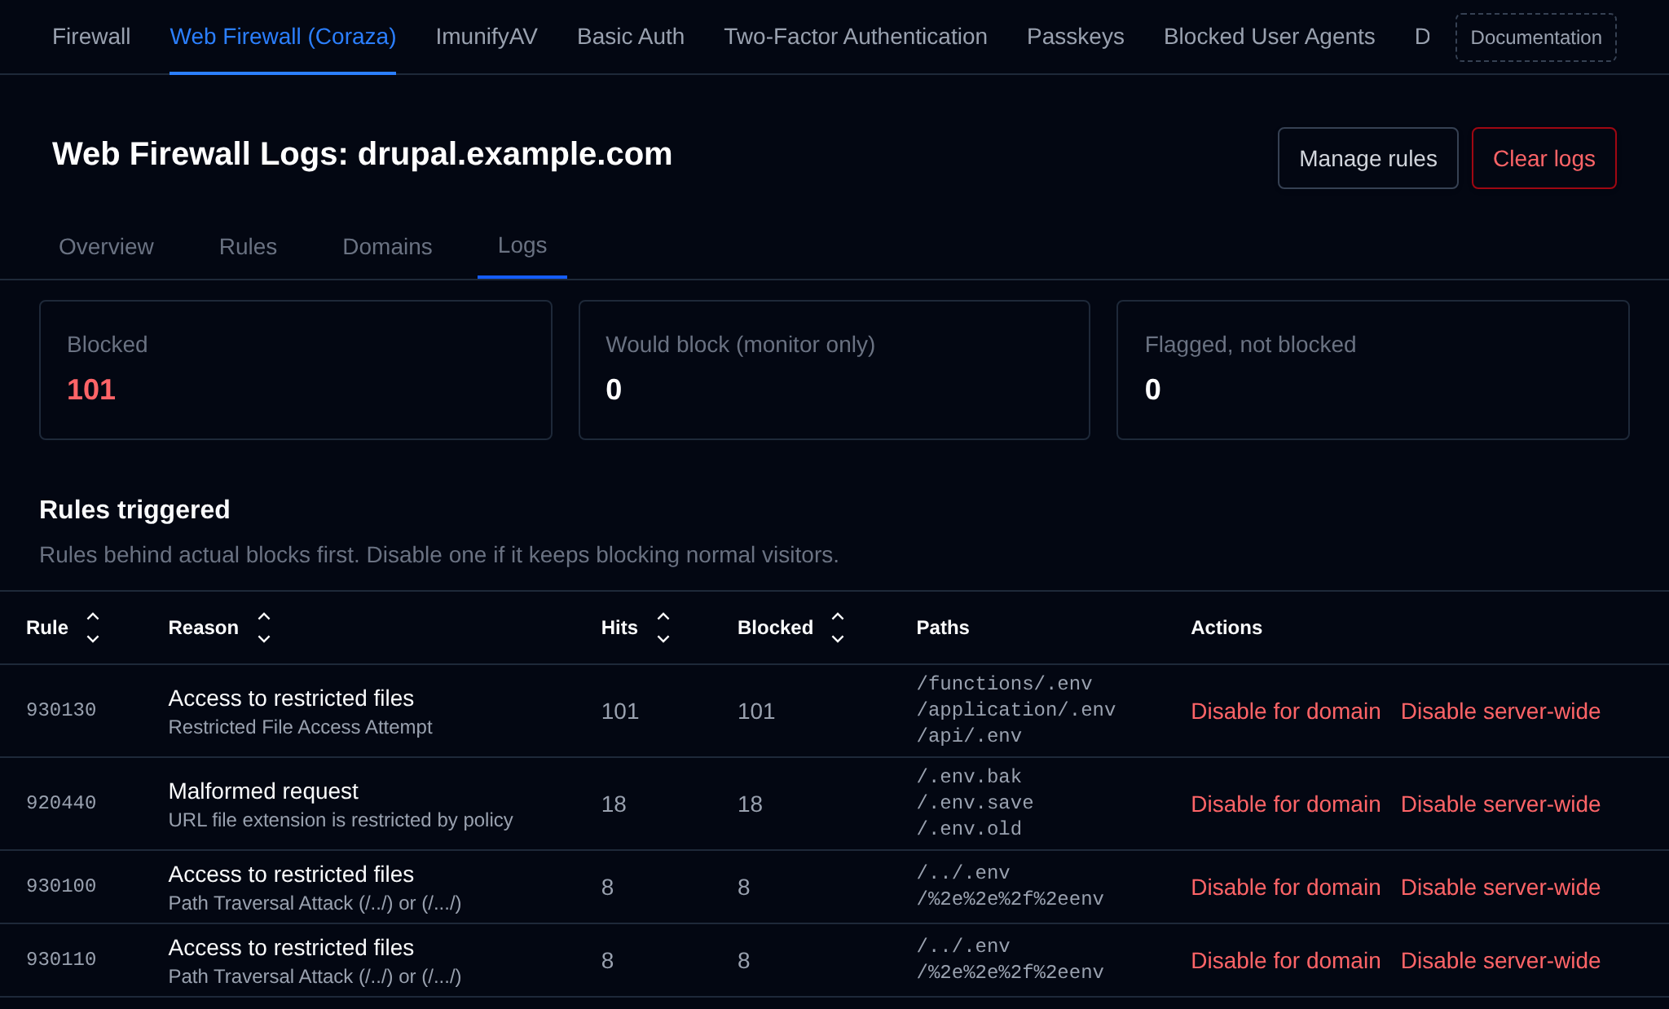
Task: Select the Logs sub-tab
Action: click(522, 245)
